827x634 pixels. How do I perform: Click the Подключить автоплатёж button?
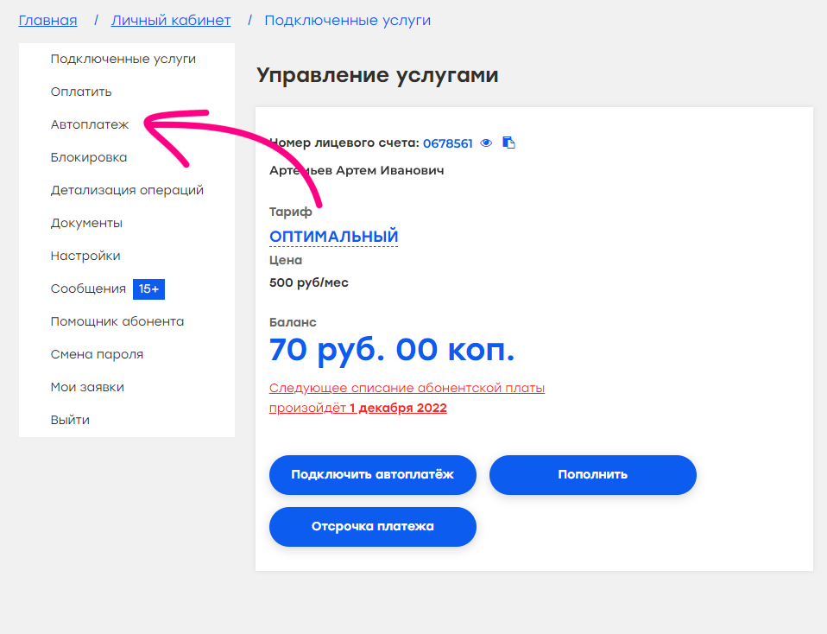373,474
